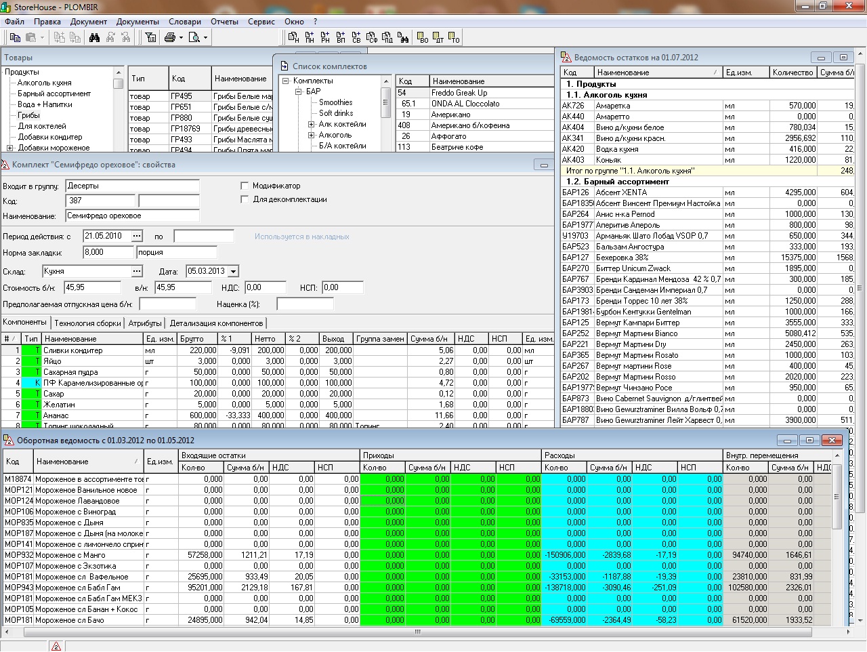Click the Print printer icon
Screen dimensions: 867x652
tap(170, 38)
